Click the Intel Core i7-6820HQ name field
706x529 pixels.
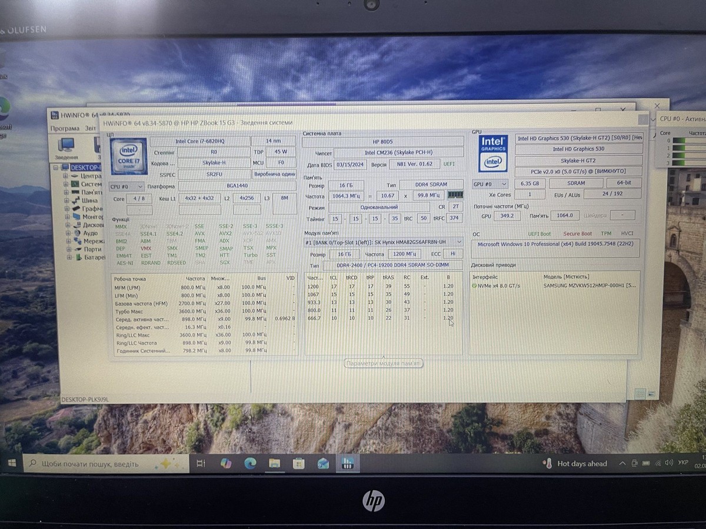199,142
